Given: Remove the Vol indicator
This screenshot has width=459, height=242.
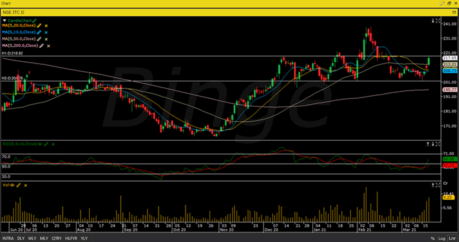Looking at the screenshot, I should pos(26,186).
